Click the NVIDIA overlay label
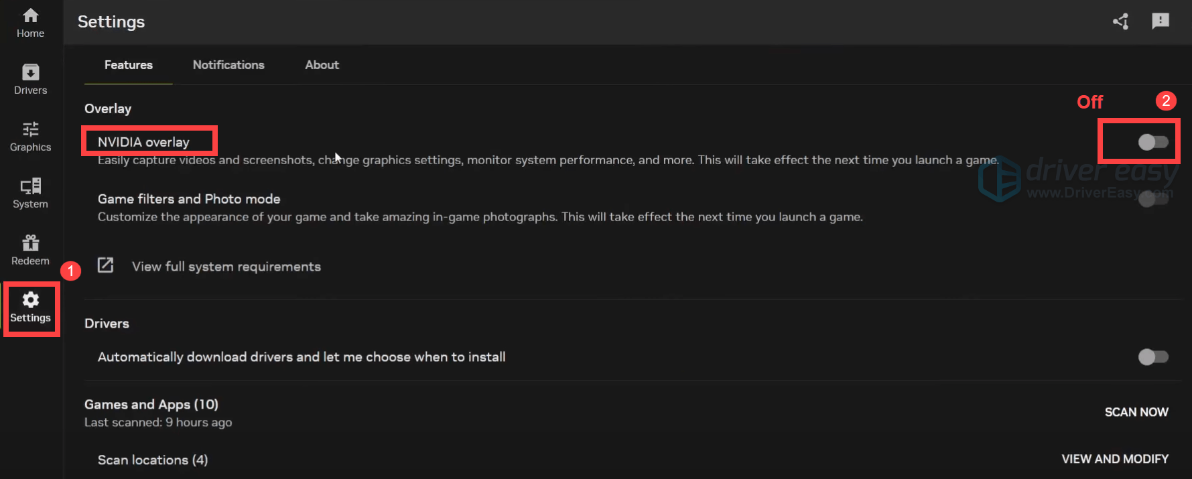Image resolution: width=1192 pixels, height=479 pixels. pyautogui.click(x=144, y=141)
